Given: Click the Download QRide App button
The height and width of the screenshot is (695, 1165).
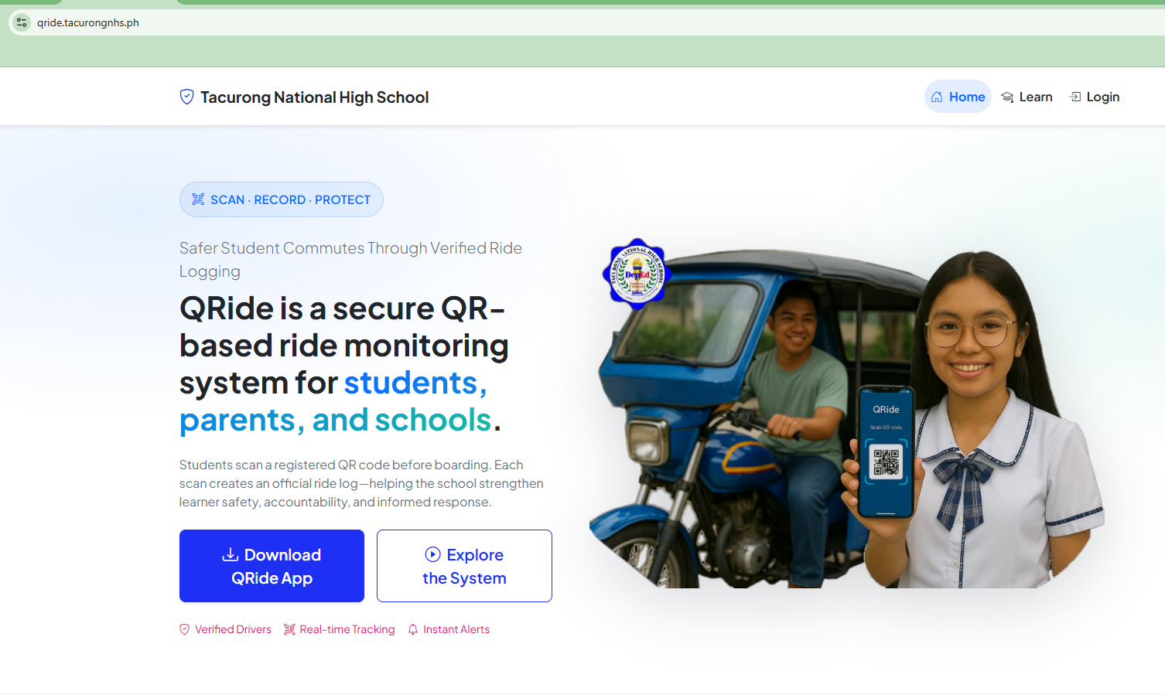Looking at the screenshot, I should [x=272, y=566].
